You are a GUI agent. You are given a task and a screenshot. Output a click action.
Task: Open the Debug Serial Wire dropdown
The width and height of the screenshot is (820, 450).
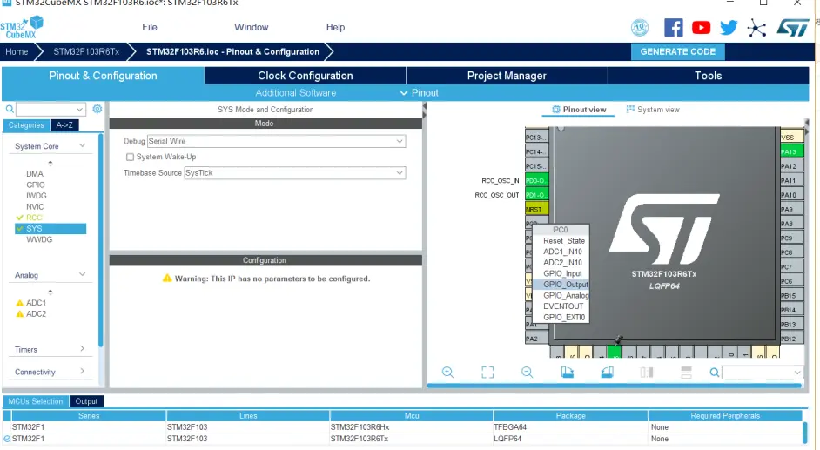pyautogui.click(x=276, y=141)
